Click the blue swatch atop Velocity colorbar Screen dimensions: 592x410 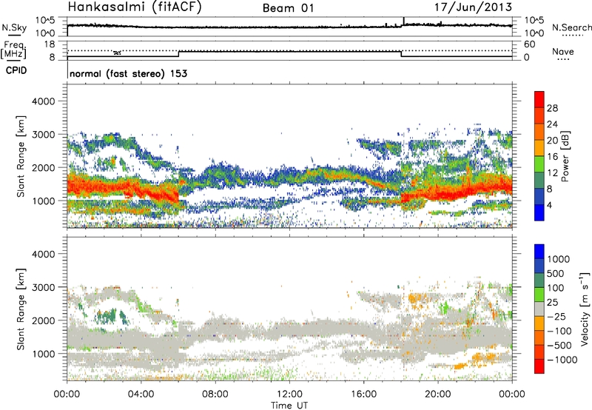[x=539, y=252]
